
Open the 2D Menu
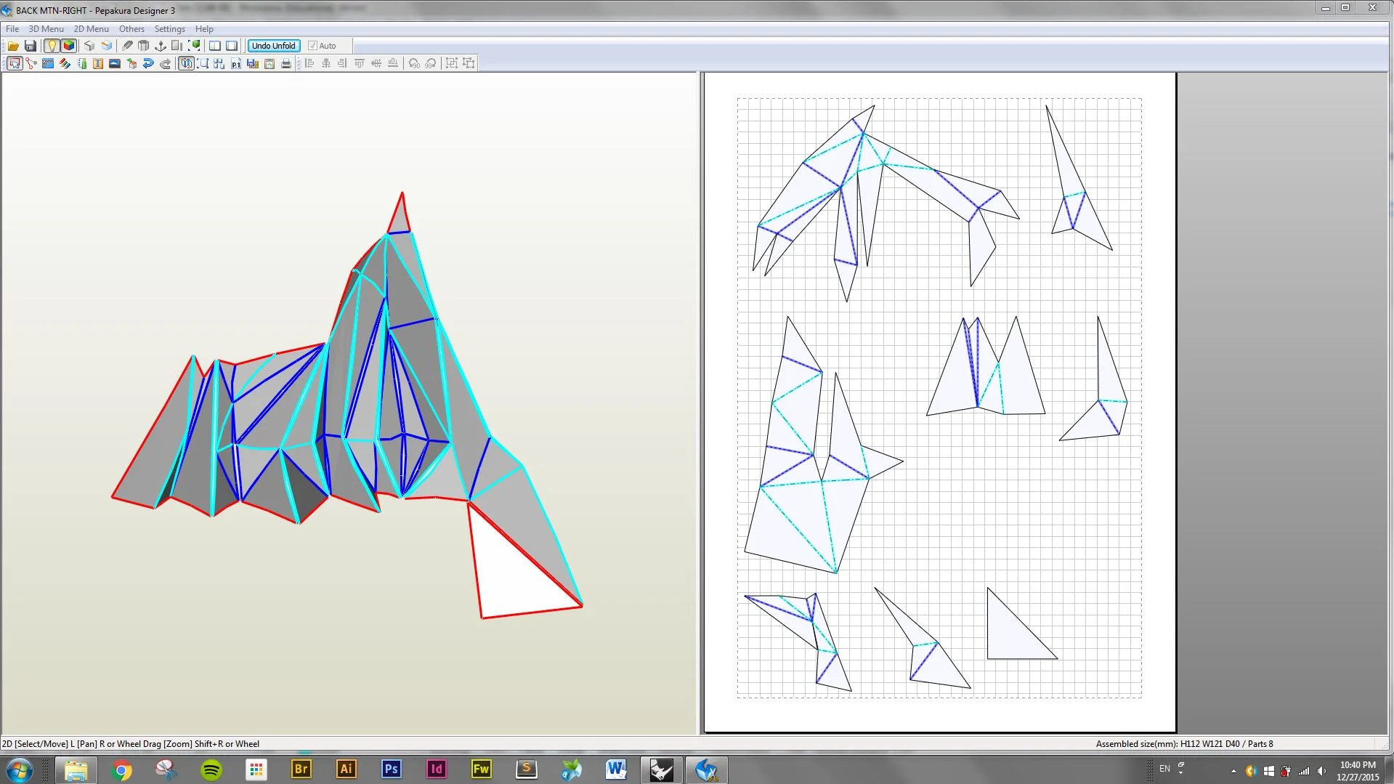point(91,29)
